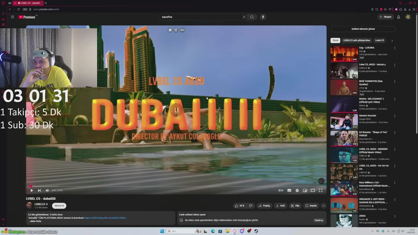The width and height of the screenshot is (418, 235).
Task: Go back in the browser
Action: pos(9,9)
